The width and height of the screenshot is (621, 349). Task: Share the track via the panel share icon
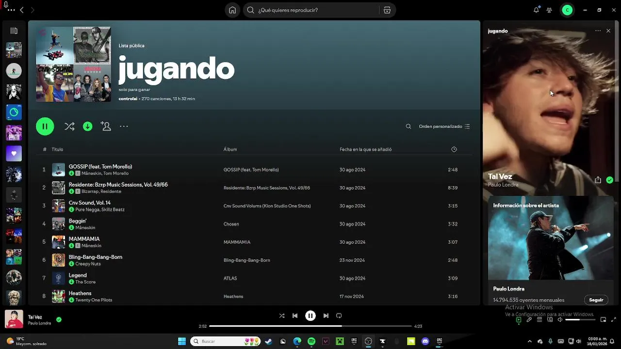point(598,180)
